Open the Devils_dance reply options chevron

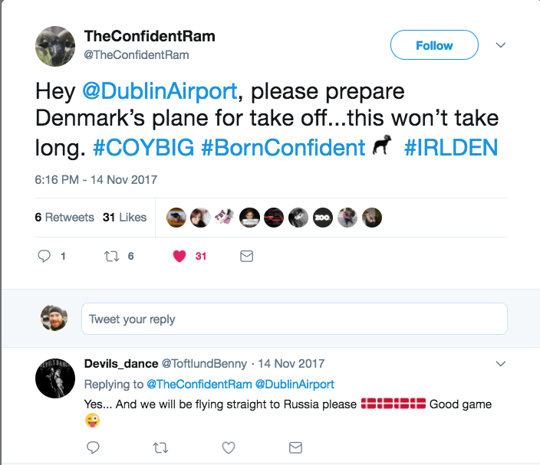(x=500, y=363)
